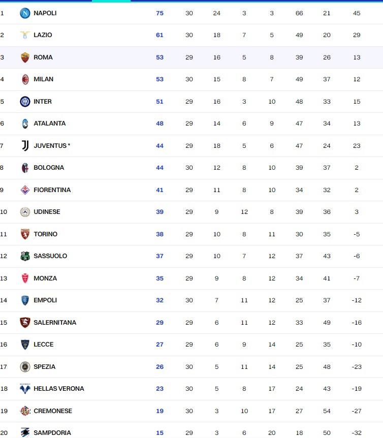Open the UDINESE team link
Viewport: 383px width, 438px height.
click(x=47, y=212)
